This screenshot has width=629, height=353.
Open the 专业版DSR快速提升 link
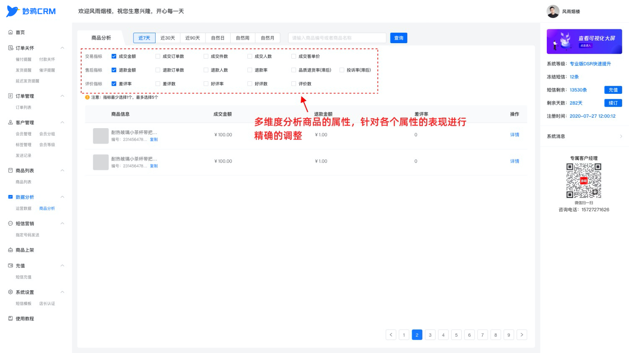click(x=590, y=64)
